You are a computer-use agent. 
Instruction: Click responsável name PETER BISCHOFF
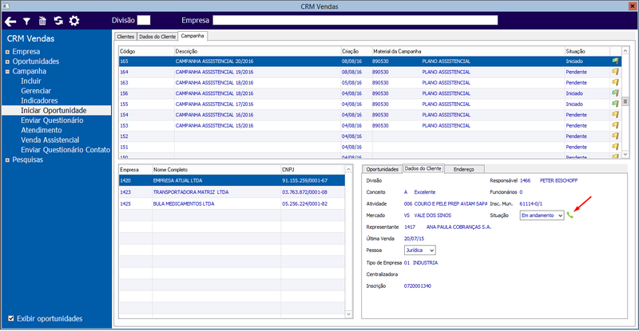pos(558,180)
